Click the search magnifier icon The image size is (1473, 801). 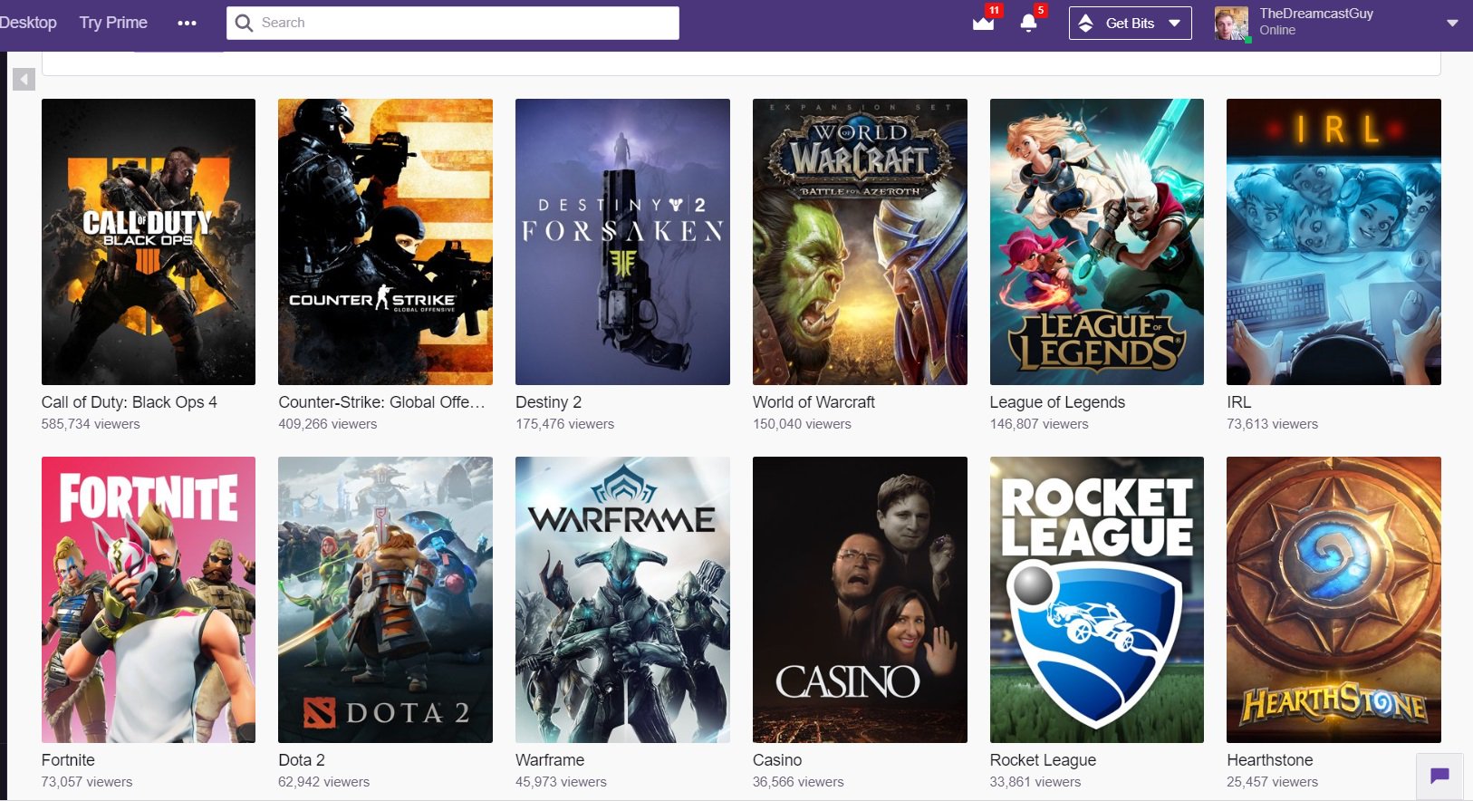(244, 23)
